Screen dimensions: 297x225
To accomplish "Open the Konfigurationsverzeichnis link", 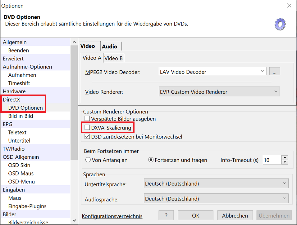I will tap(112, 216).
